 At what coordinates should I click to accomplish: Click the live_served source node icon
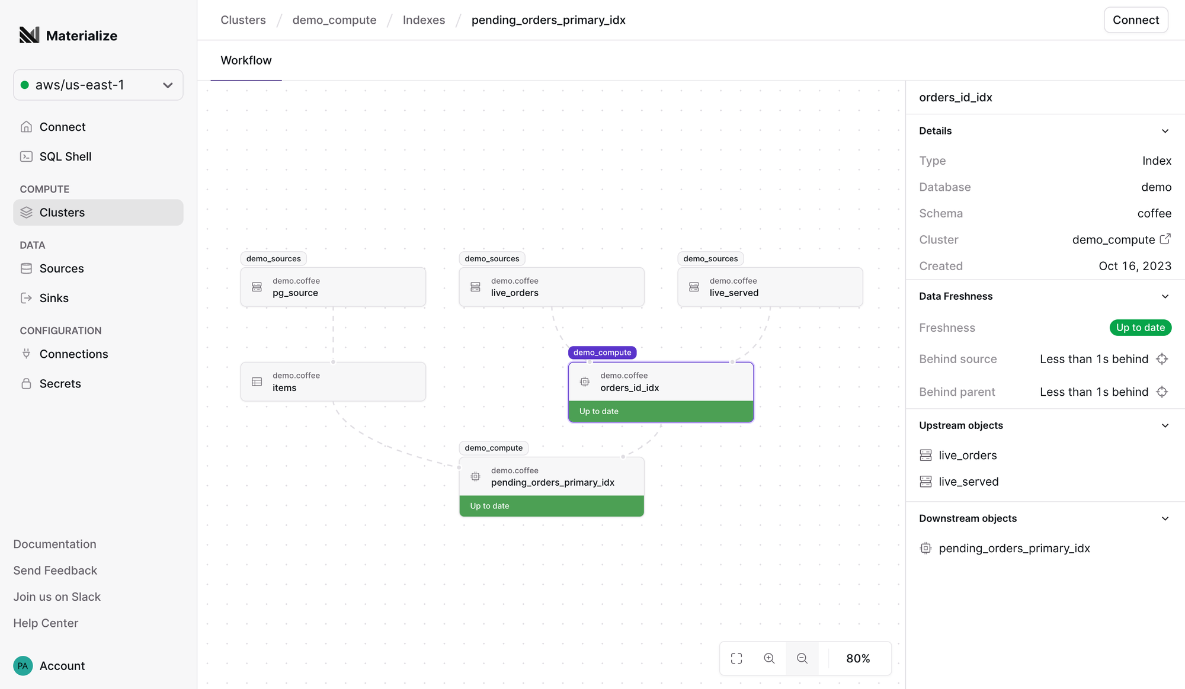[694, 287]
